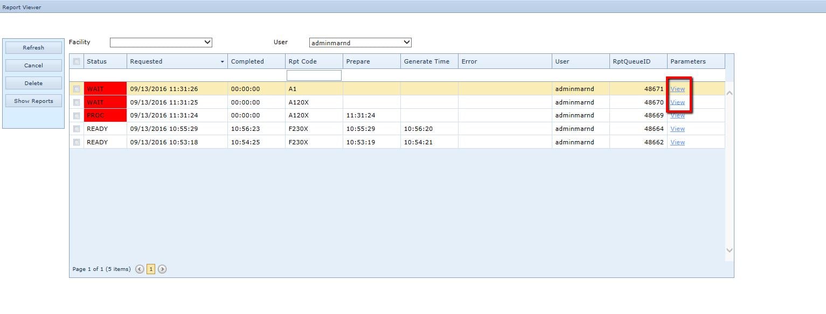Image resolution: width=826 pixels, height=314 pixels.
Task: Click the grid scrollbar down arrow
Action: [x=730, y=250]
